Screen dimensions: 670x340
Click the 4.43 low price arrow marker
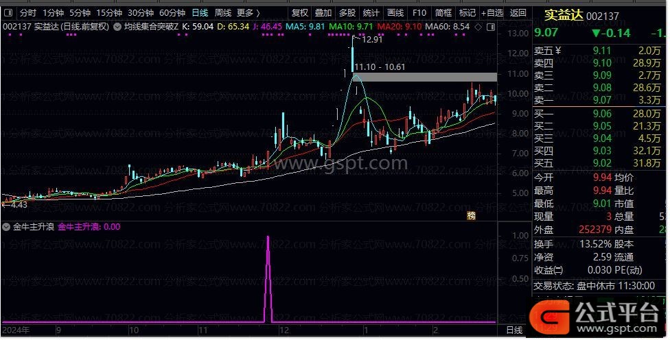(x=15, y=204)
